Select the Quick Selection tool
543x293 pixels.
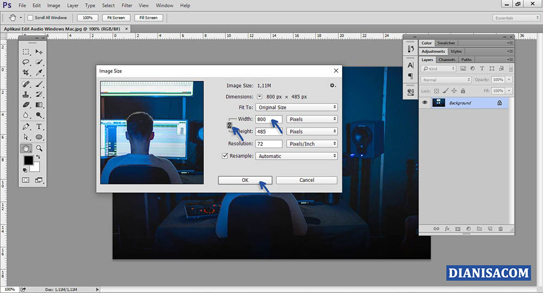(39, 62)
